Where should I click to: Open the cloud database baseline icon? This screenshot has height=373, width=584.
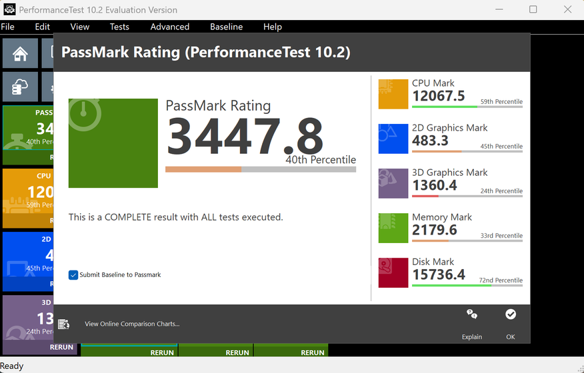point(20,87)
